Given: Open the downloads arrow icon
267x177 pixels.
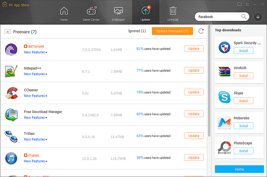Looking at the screenshot, I should 258,17.
